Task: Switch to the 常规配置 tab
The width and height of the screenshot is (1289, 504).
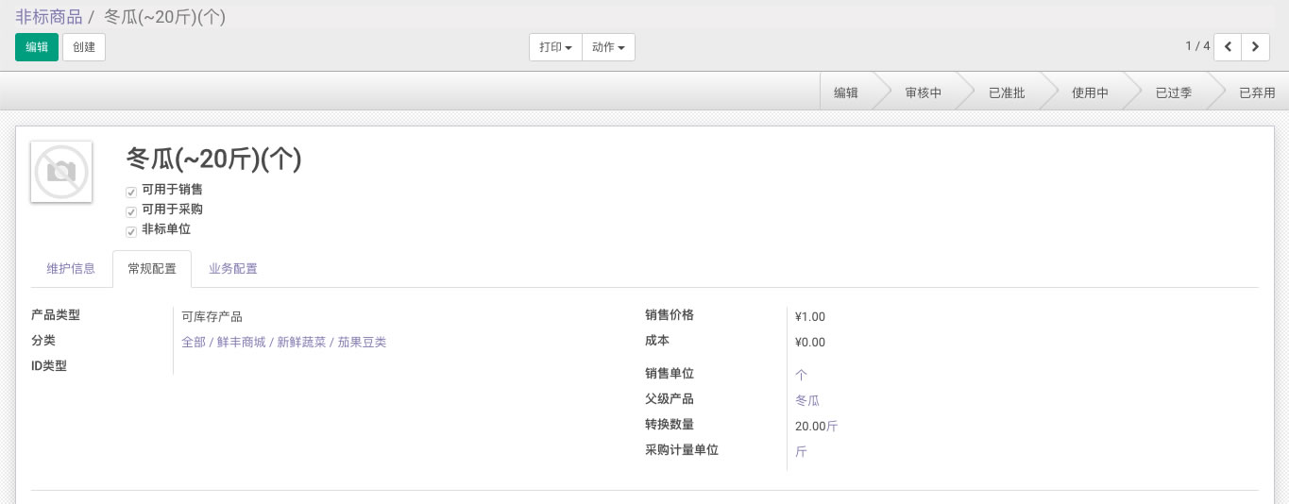Action: point(152,269)
